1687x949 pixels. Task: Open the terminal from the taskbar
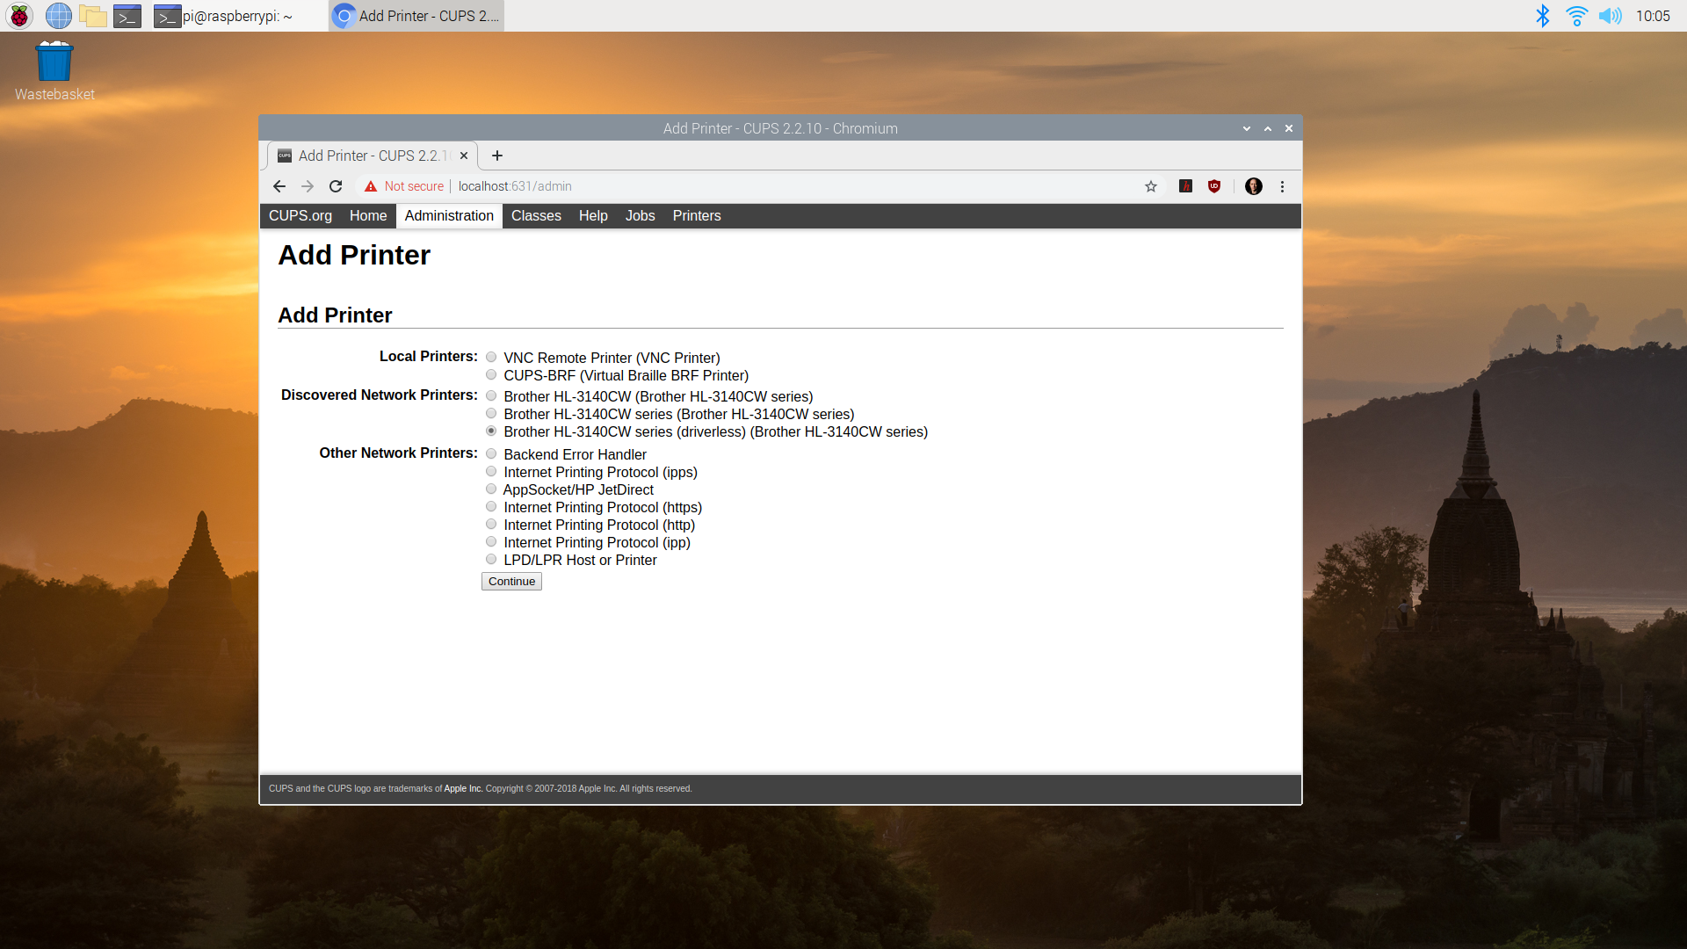coord(127,16)
